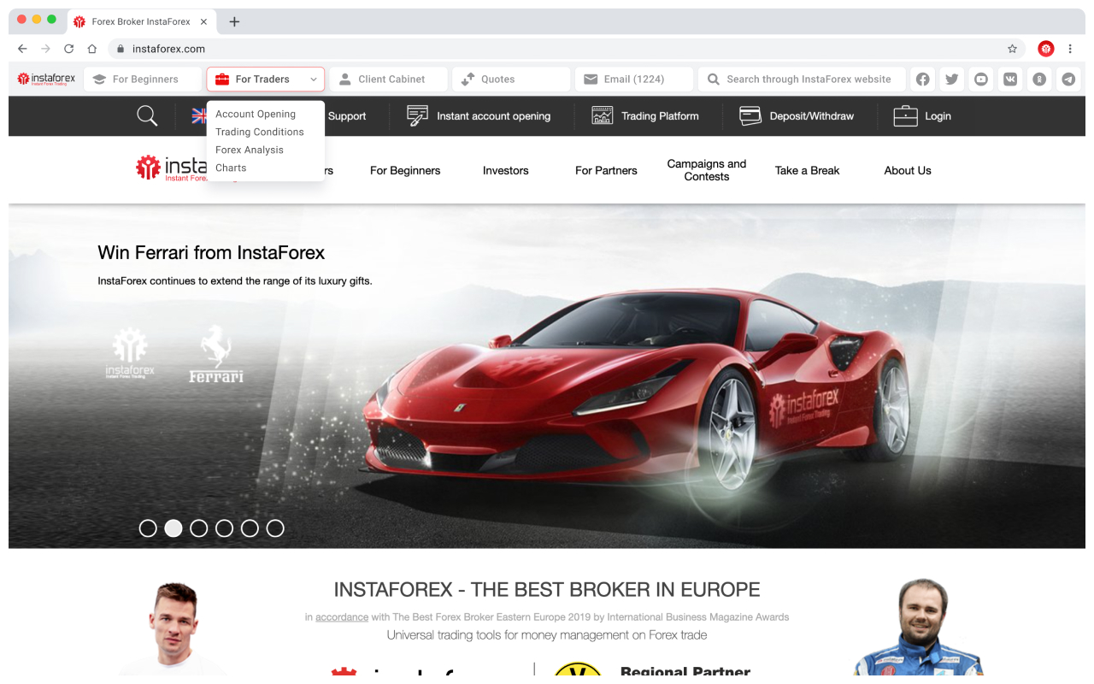Click the browser home icon
This screenshot has height=684, width=1094.
pyautogui.click(x=92, y=49)
